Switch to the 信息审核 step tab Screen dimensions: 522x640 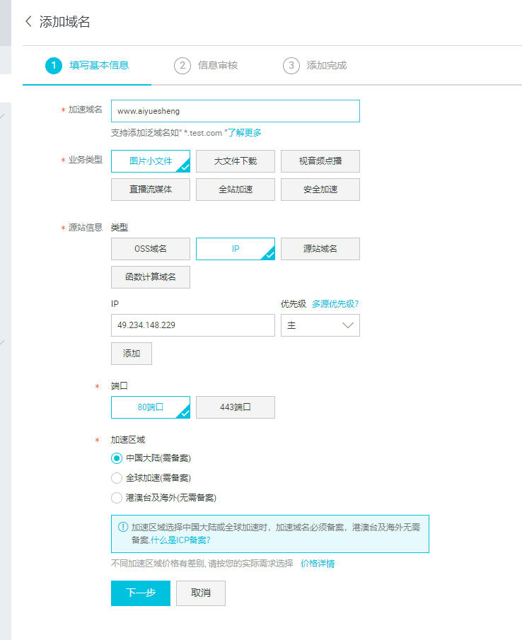217,66
